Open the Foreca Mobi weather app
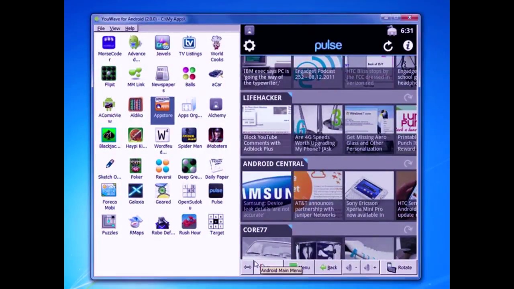This screenshot has height=289, width=514. pyautogui.click(x=109, y=191)
